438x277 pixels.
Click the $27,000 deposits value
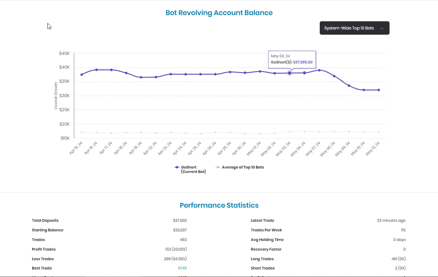[180, 220]
